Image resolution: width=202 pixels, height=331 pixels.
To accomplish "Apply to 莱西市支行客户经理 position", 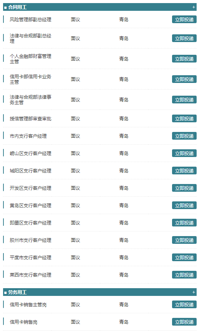I will (184, 275).
